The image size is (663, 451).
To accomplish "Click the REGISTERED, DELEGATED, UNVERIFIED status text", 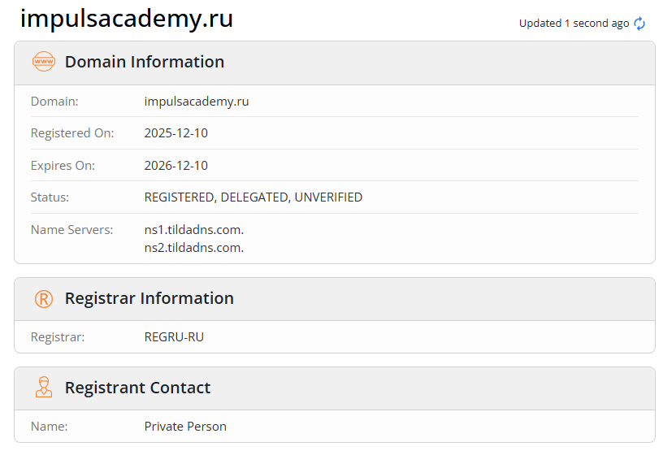I will pyautogui.click(x=253, y=197).
